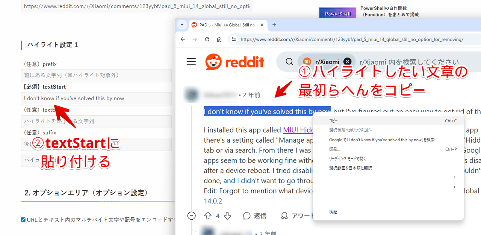481x235 pixels.
Task: Toggle URL multibyte encode checkbox
Action: click(23, 220)
